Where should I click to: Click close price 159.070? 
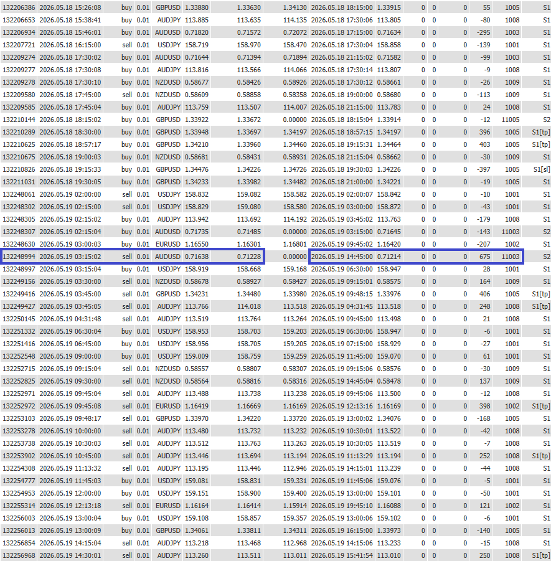(x=389, y=356)
